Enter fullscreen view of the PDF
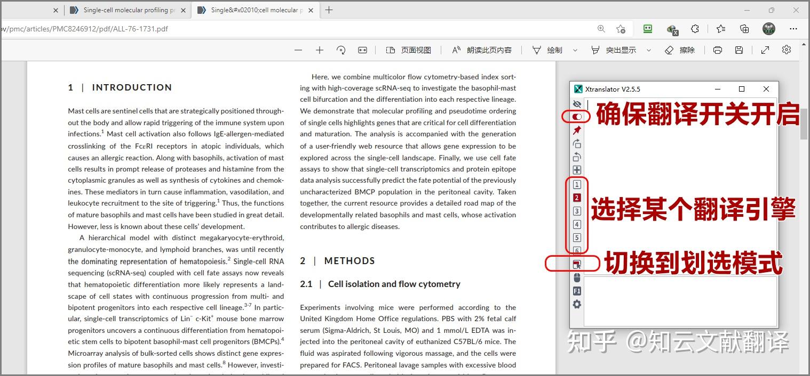This screenshot has height=376, width=810. pos(765,50)
